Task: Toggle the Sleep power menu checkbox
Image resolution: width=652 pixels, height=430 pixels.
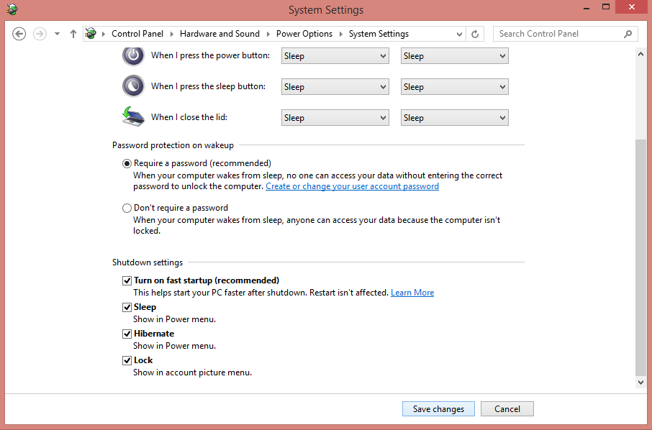Action: [x=127, y=308]
